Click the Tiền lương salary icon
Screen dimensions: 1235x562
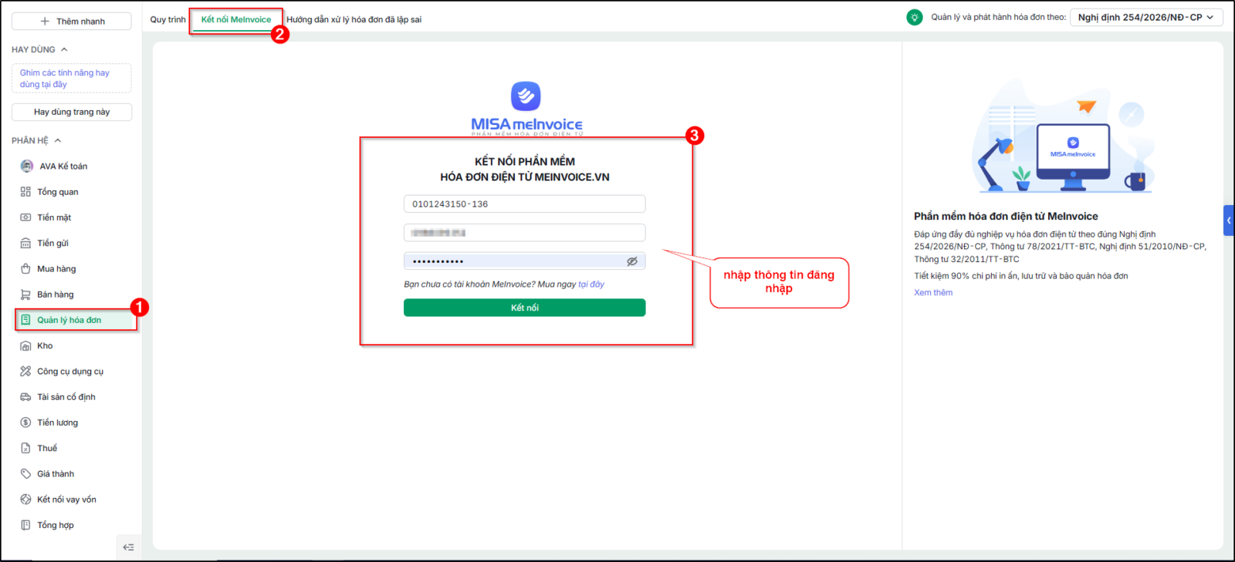coord(25,422)
